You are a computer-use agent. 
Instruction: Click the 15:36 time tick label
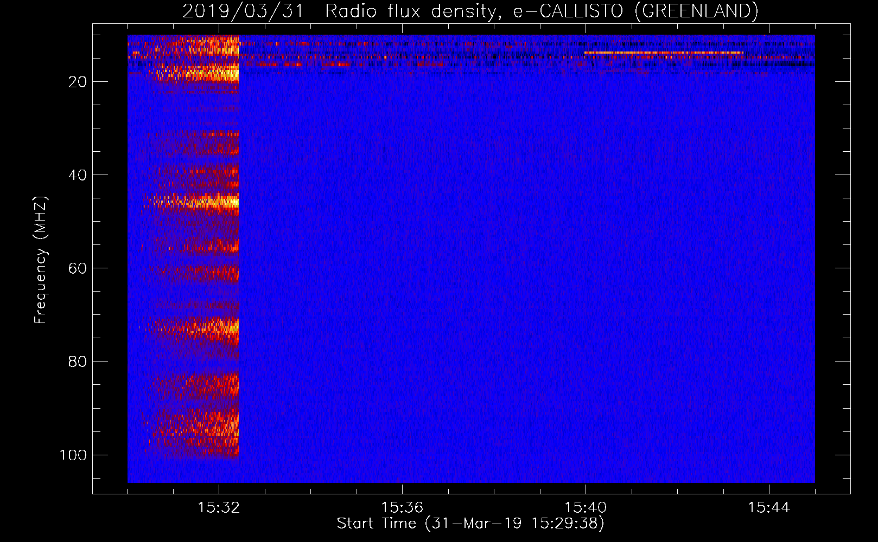(402, 507)
